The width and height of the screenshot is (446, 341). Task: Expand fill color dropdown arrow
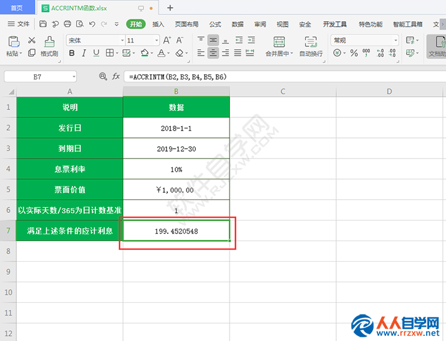pos(152,53)
